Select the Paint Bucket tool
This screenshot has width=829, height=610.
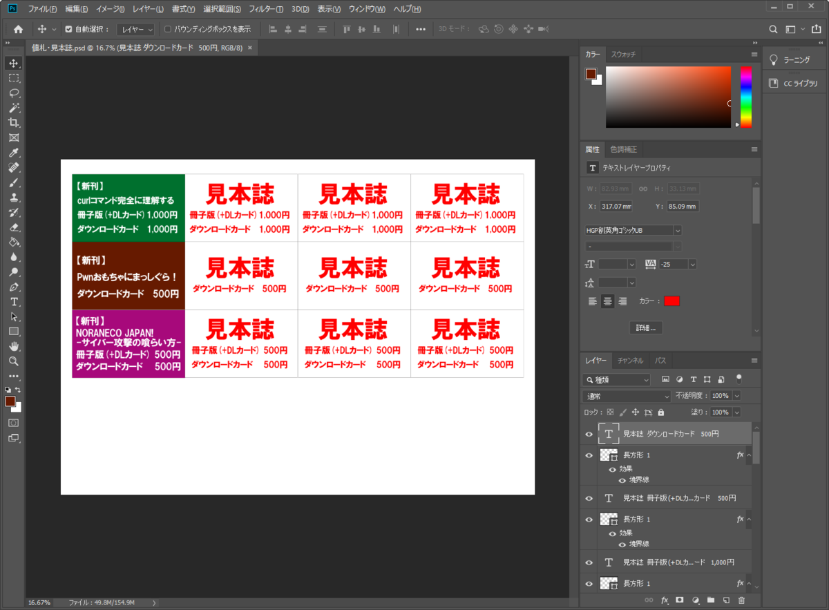click(14, 242)
